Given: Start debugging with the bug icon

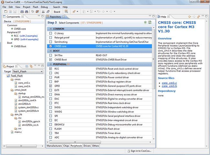Looking at the screenshot, I should pyautogui.click(x=33, y=12).
